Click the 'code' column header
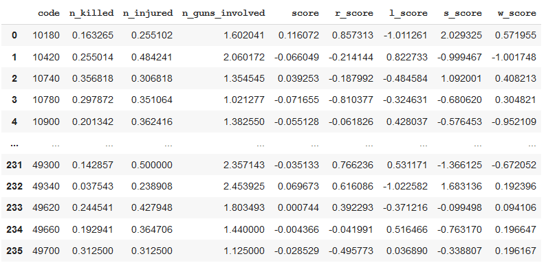This screenshot has height=263, width=546. click(49, 13)
